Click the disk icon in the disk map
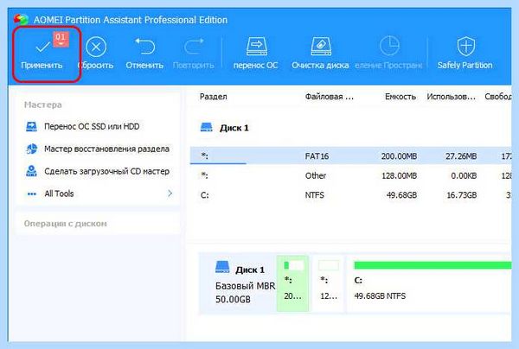 point(222,267)
